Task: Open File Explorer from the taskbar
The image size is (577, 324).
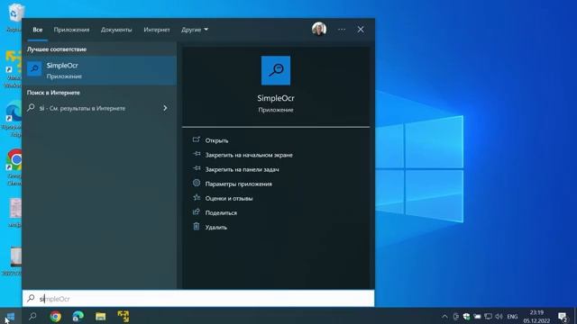Action: tap(100, 316)
